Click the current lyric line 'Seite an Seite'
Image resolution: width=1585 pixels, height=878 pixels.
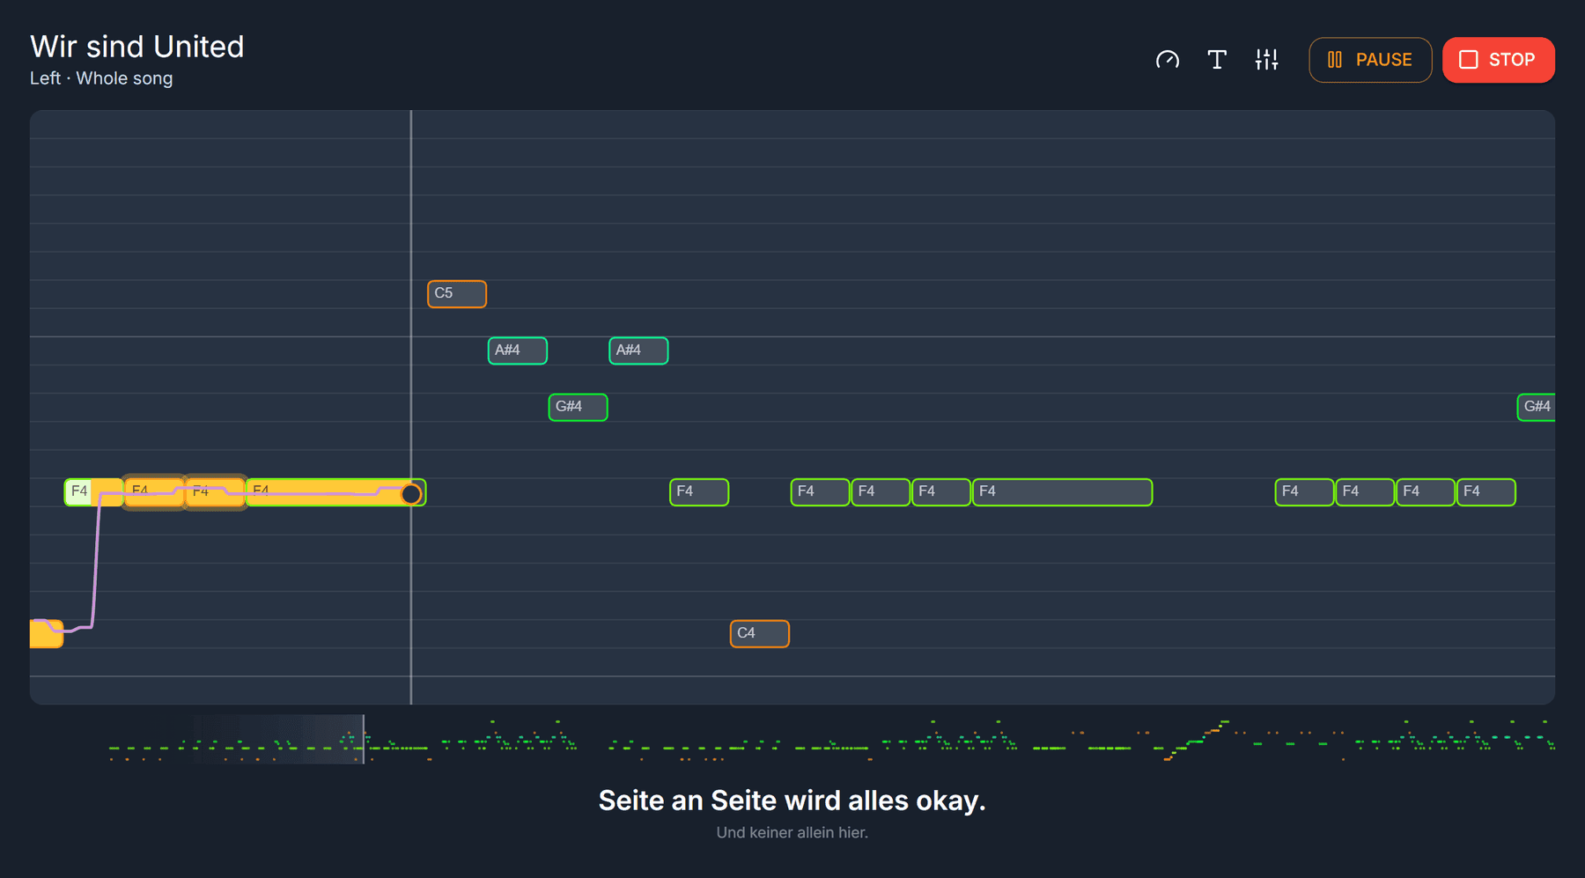792,801
